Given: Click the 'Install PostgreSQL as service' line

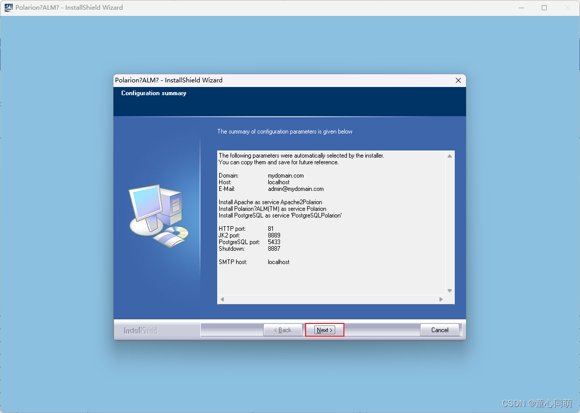Looking at the screenshot, I should point(280,215).
